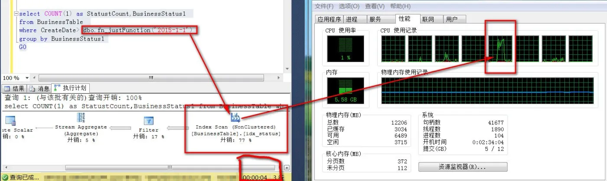Viewport: 607px width, 181px height.
Task: Open the 结果 results tab
Action: (x=15, y=88)
